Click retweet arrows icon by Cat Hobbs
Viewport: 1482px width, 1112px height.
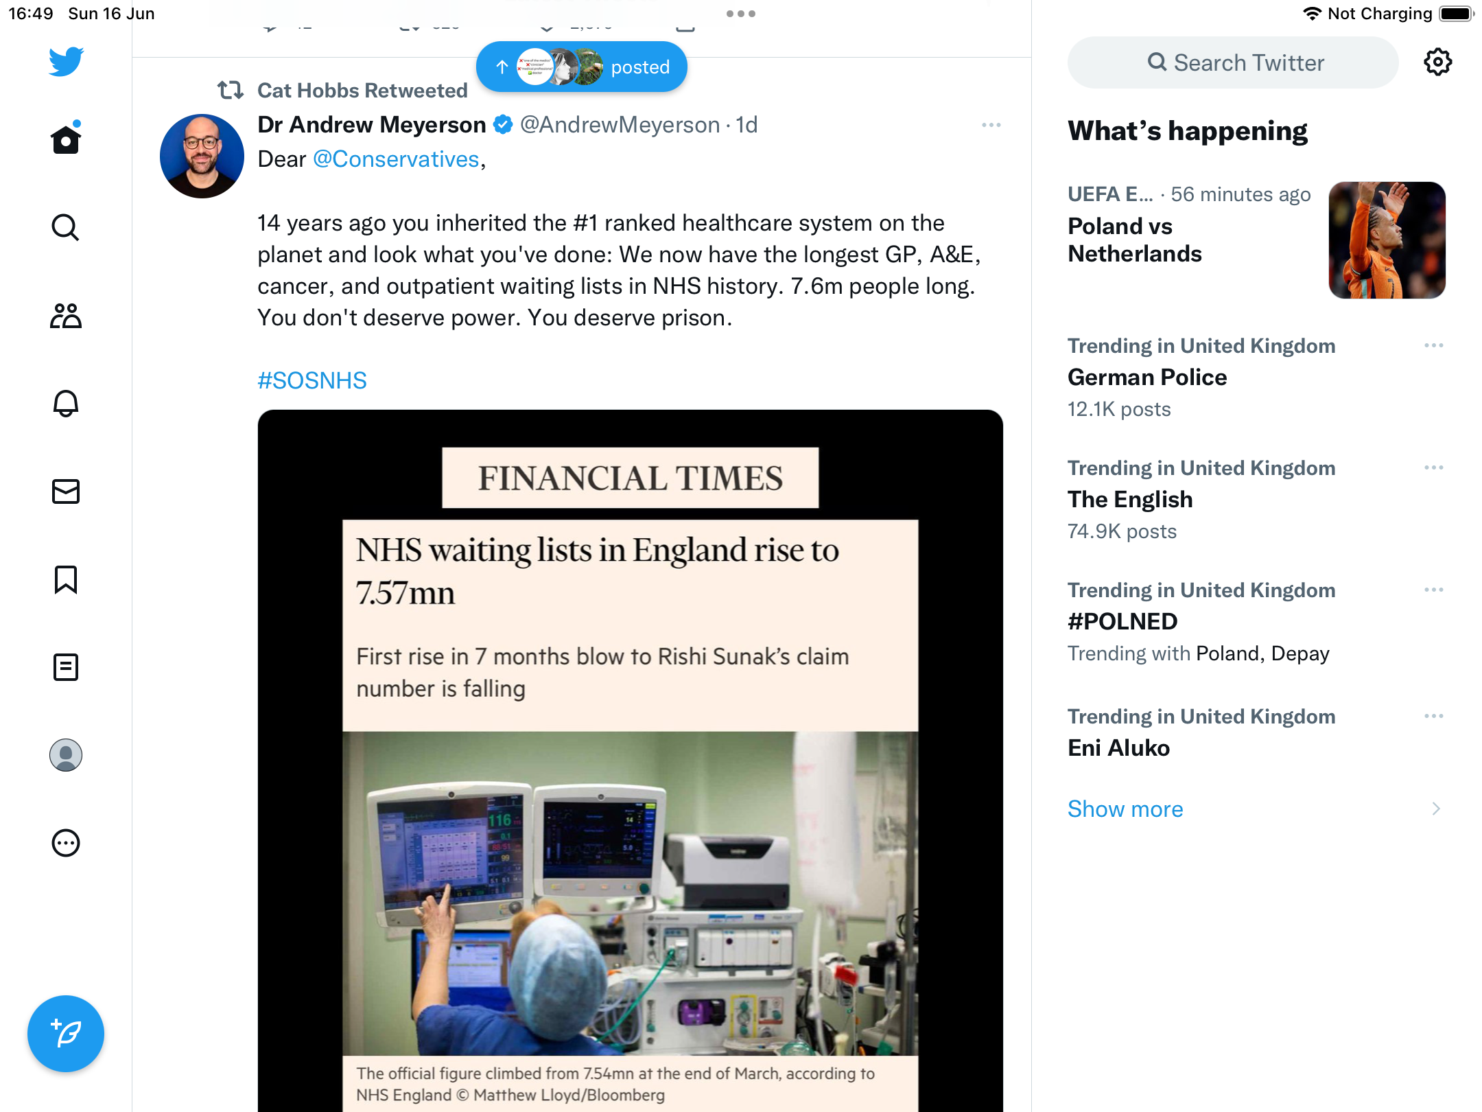231,90
